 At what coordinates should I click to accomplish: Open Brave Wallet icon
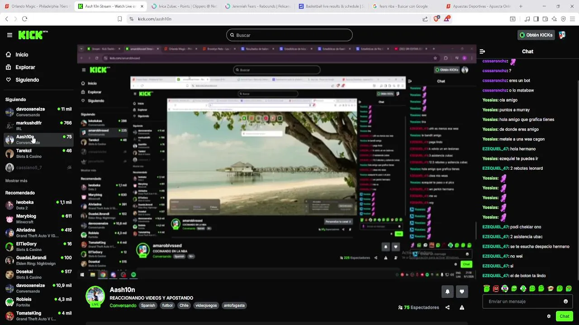click(x=545, y=19)
